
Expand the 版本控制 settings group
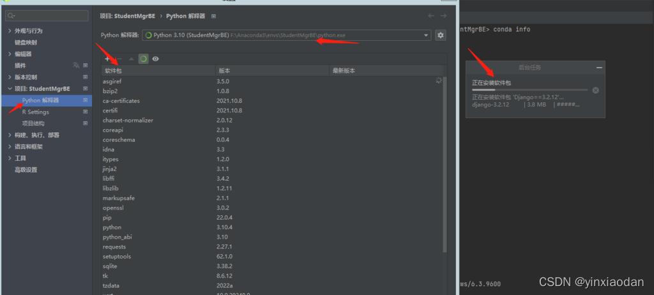tap(10, 77)
